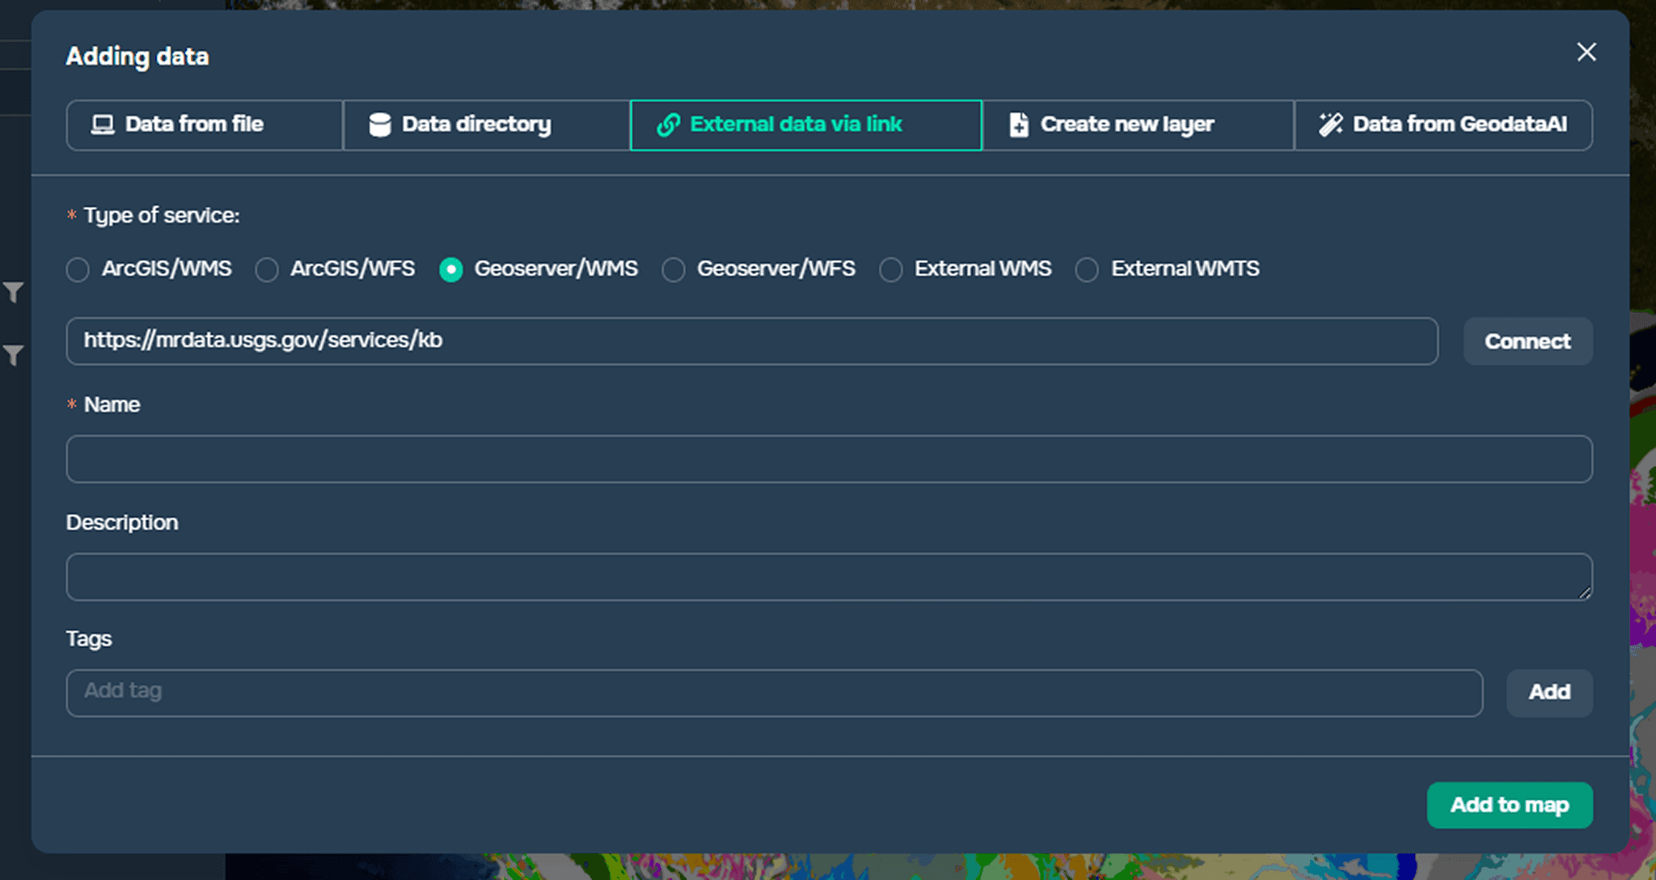Click the laptop icon in Data from file
The height and width of the screenshot is (880, 1656).
point(103,125)
